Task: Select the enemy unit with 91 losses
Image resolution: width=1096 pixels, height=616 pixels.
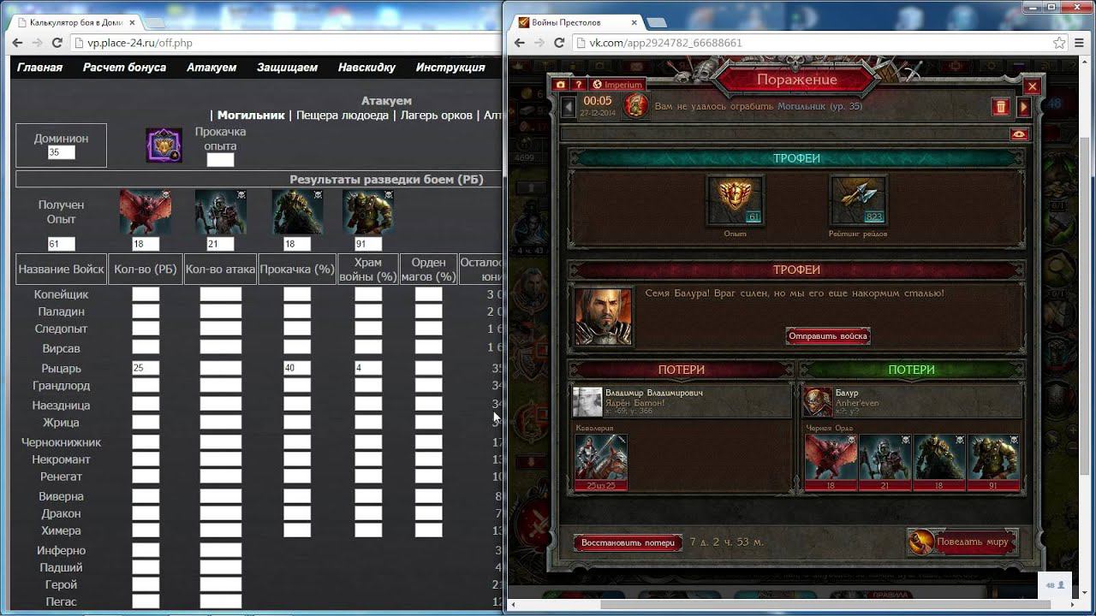Action: [993, 462]
